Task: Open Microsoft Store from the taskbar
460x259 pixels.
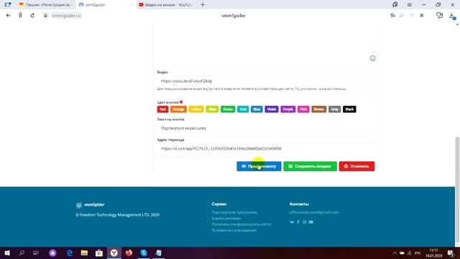Action: point(99,253)
